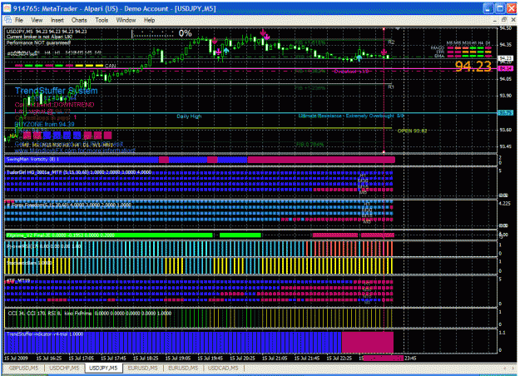Close the USDJPY chart child window
This screenshot has height=376, width=520.
[x=513, y=20]
